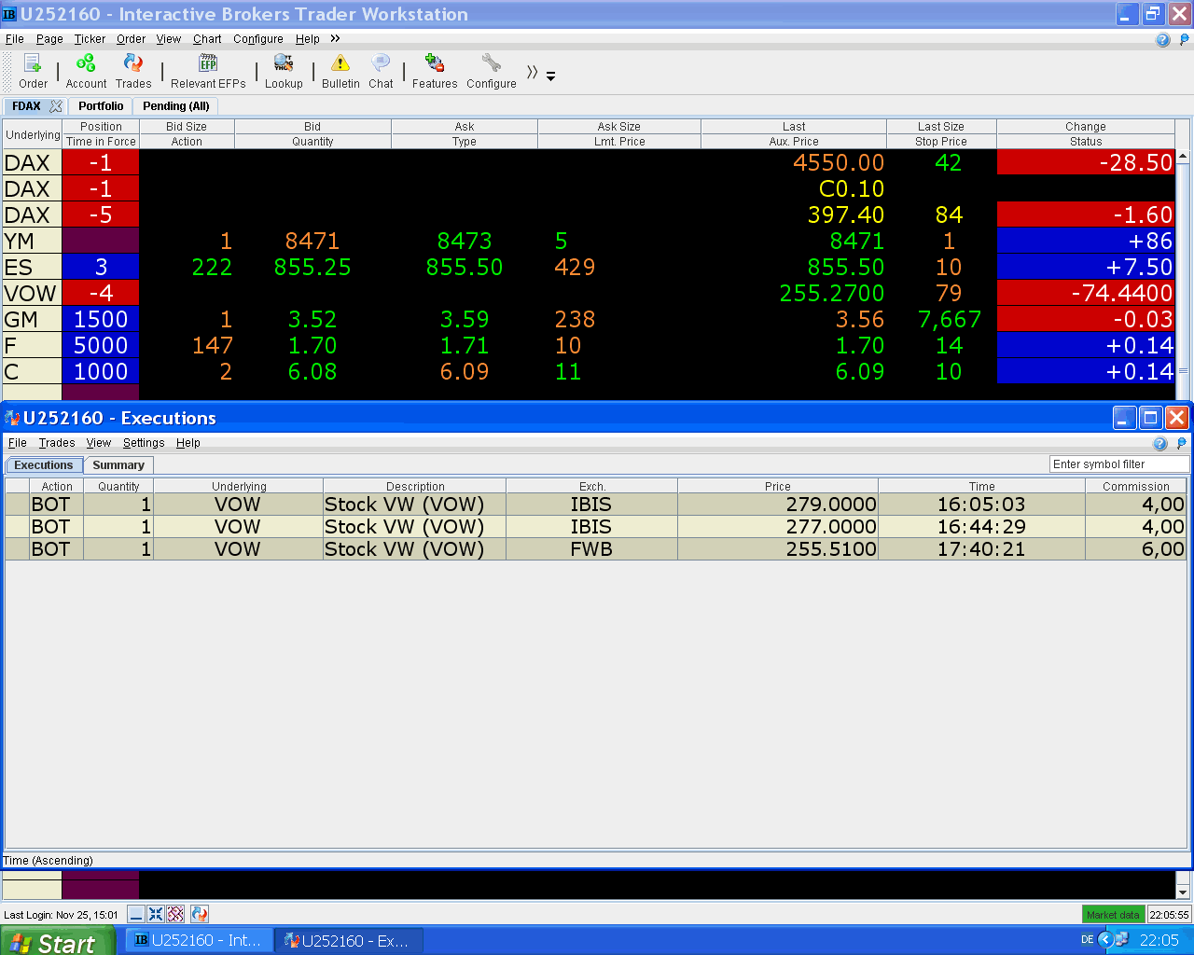Image resolution: width=1194 pixels, height=955 pixels.
Task: Sort executions by Price column header
Action: pos(778,486)
